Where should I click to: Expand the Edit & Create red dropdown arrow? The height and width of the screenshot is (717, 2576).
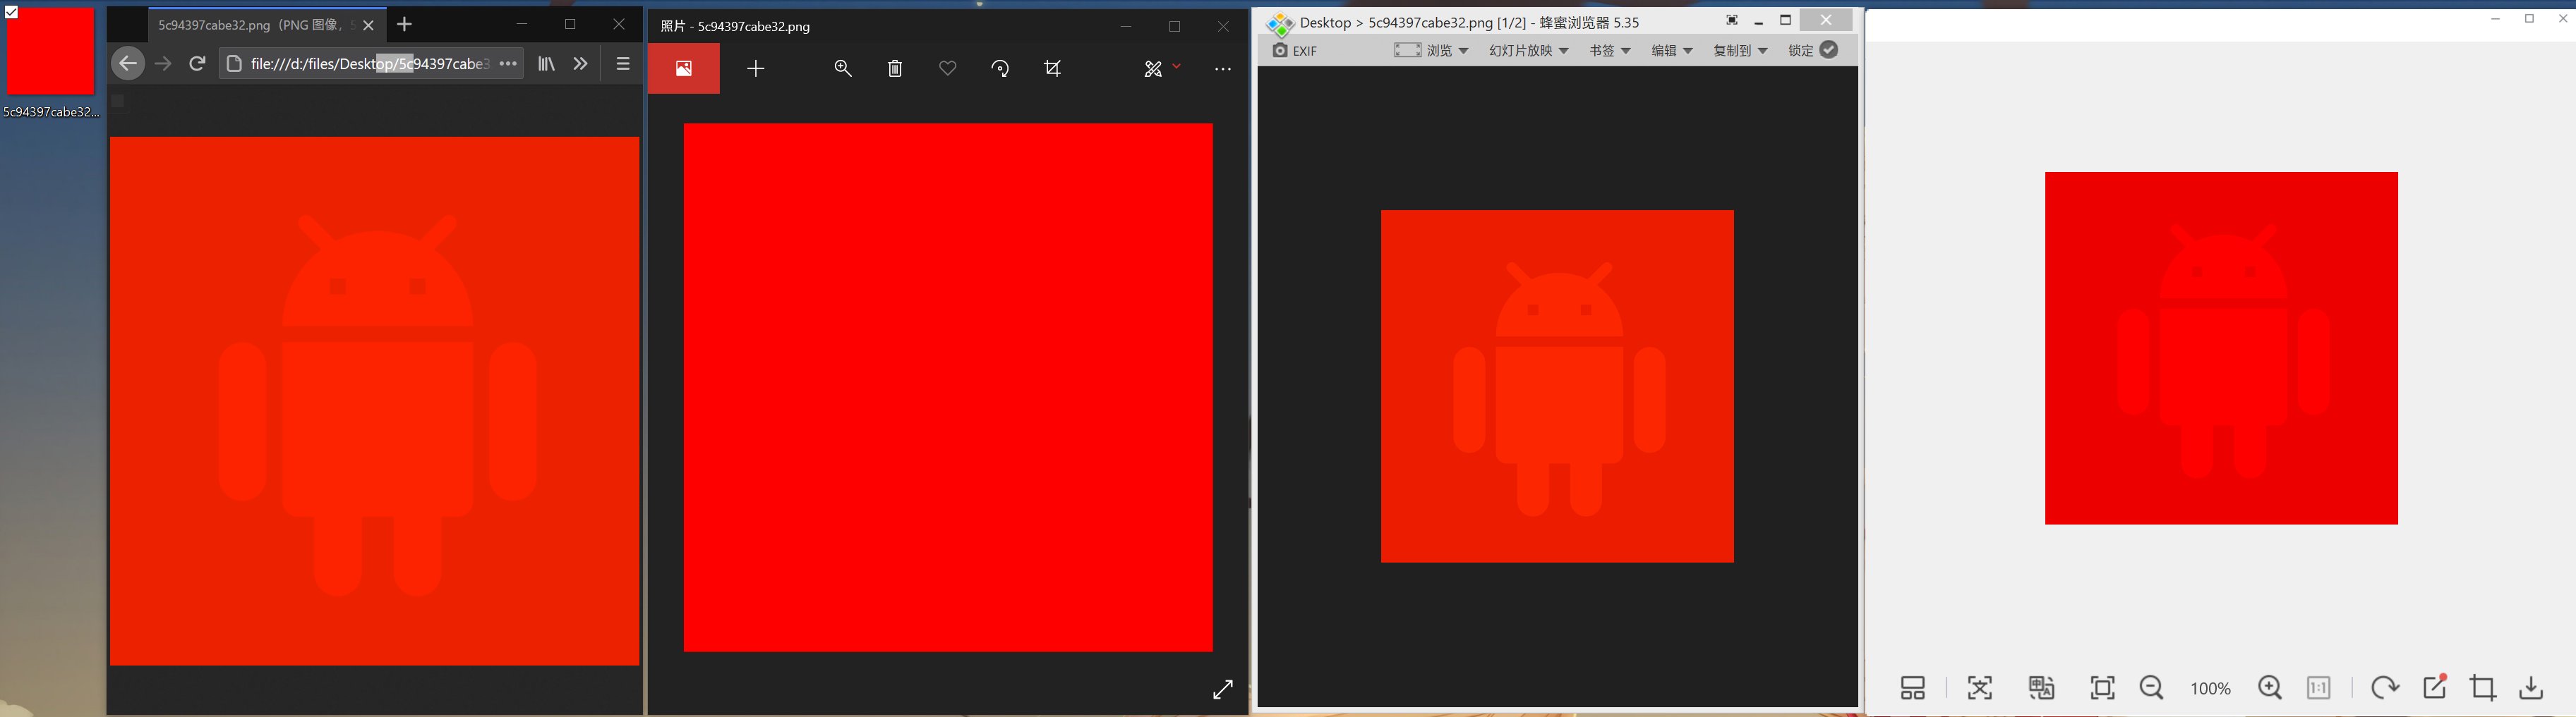1177,66
